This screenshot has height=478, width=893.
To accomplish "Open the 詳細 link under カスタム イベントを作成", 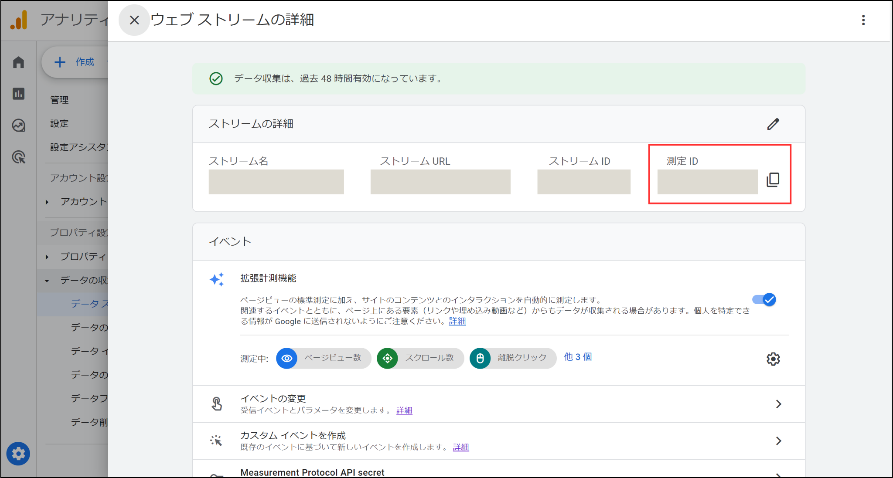I will coord(461,447).
